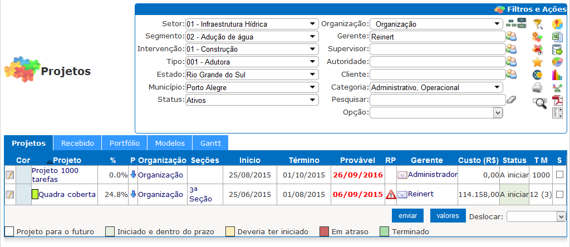Click in the Gerente field containing Reinert
Viewport: 570px width, 247px height.
(x=438, y=37)
